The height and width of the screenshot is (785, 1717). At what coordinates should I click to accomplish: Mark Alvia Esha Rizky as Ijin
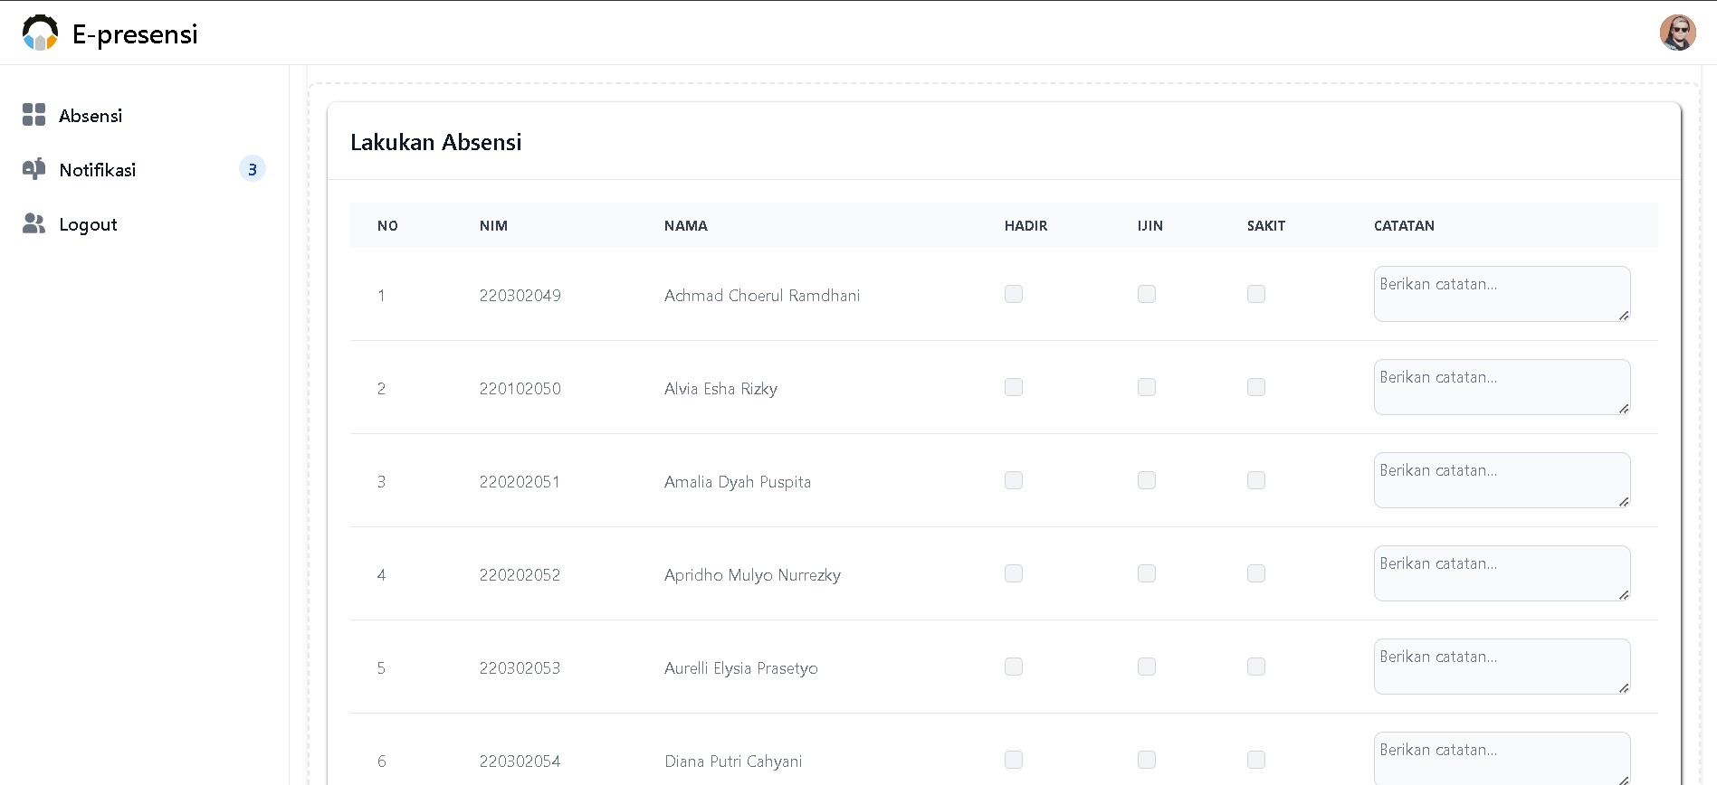(1147, 387)
